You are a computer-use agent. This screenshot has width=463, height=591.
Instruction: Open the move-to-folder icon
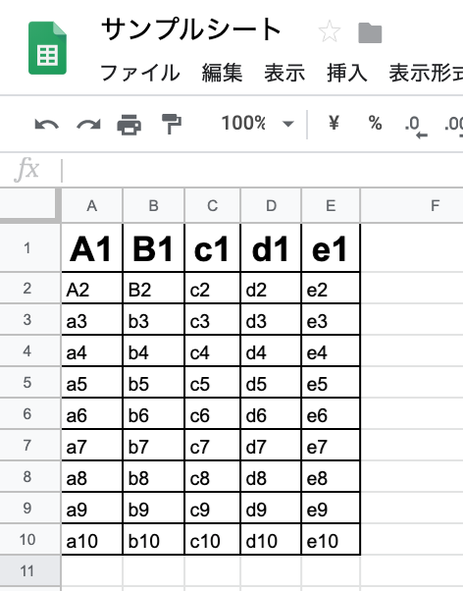click(x=370, y=32)
